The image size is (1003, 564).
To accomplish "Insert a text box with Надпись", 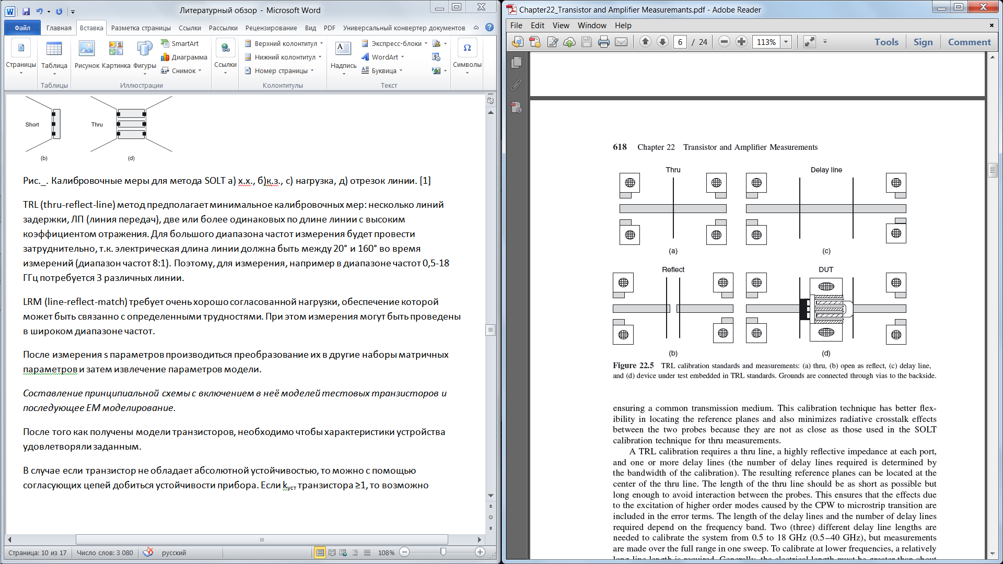I will 343,57.
